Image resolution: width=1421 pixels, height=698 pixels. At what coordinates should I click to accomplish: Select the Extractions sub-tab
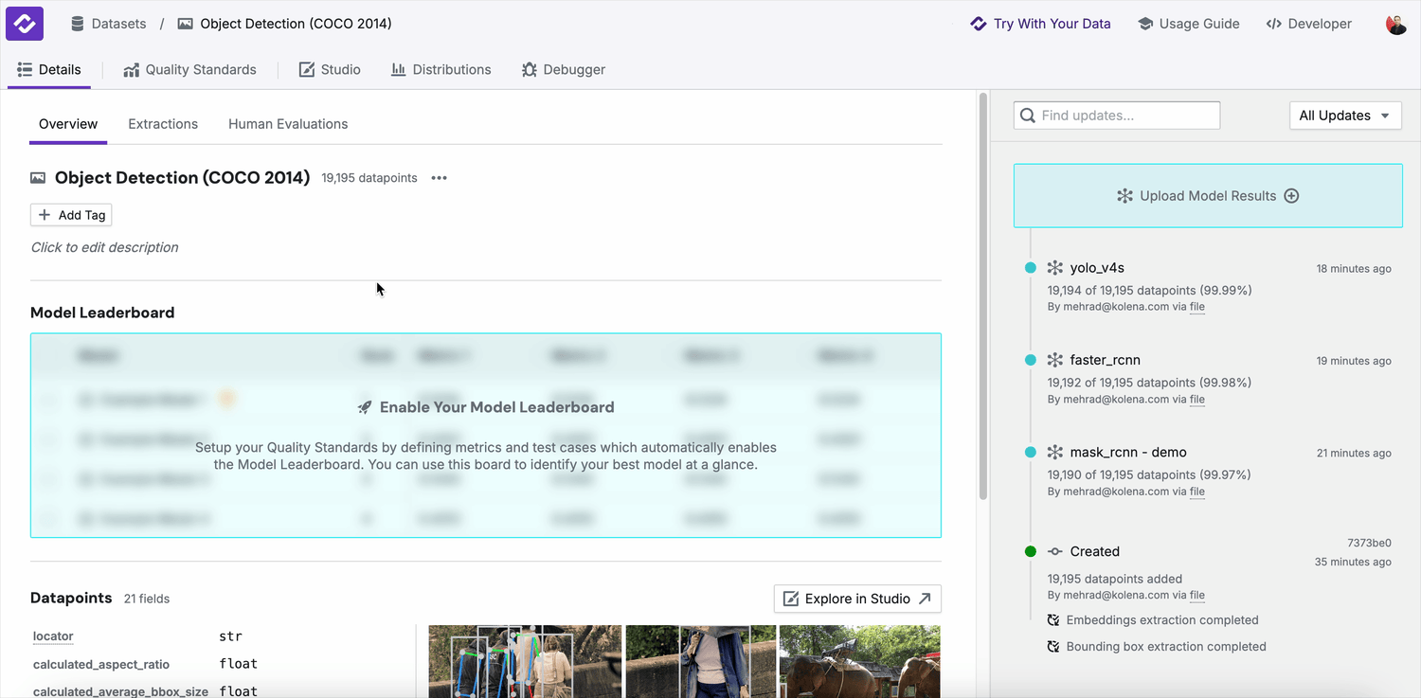point(163,124)
